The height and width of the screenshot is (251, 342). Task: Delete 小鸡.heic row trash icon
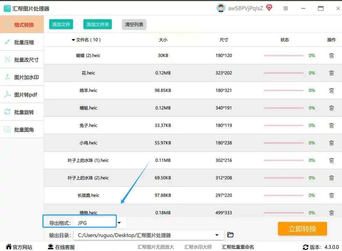[x=331, y=143]
